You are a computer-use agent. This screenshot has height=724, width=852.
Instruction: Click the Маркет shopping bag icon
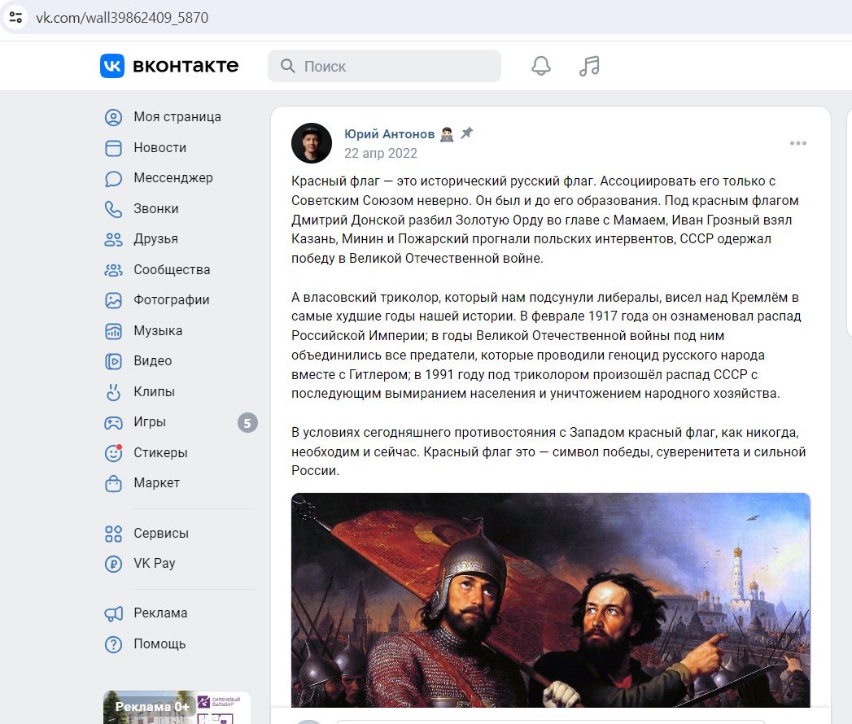click(113, 483)
